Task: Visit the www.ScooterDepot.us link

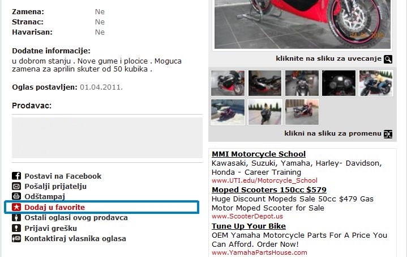Action: (247, 216)
